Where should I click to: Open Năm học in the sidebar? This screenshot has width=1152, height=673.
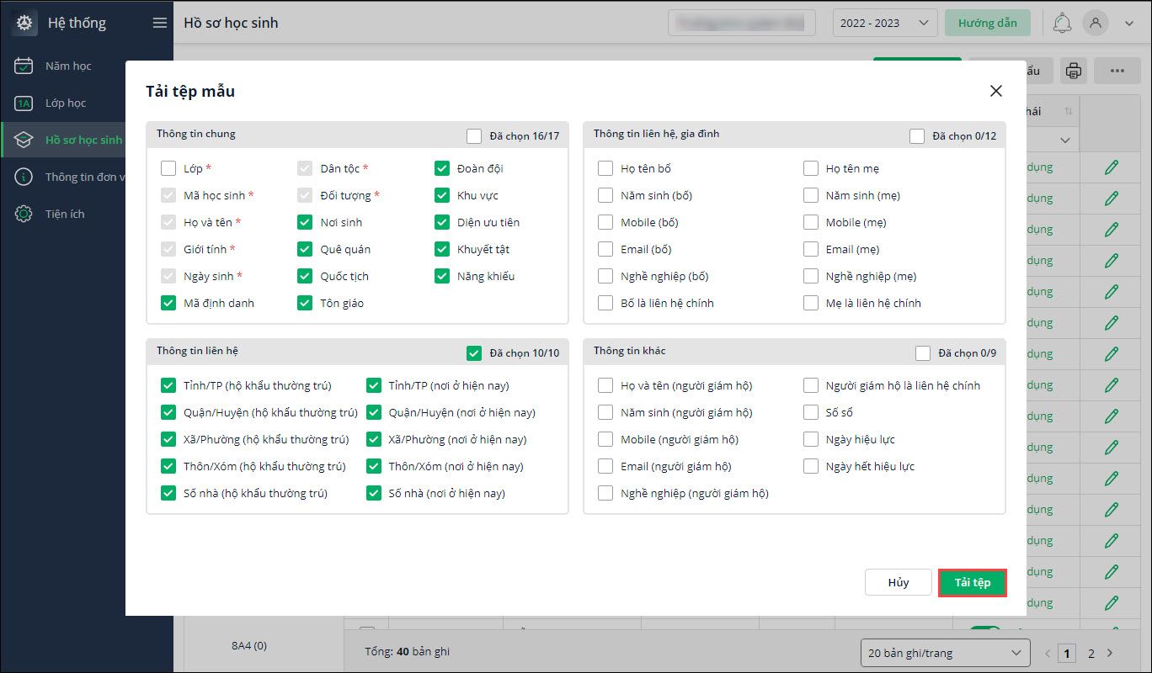(68, 66)
